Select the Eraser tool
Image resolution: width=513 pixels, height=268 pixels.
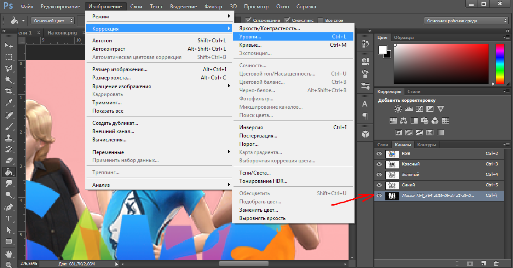click(9, 161)
